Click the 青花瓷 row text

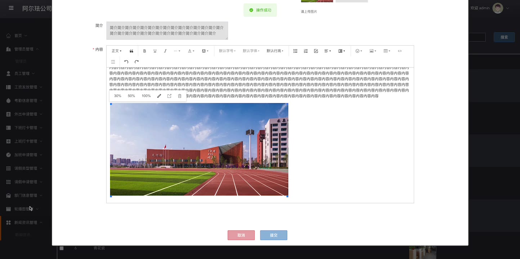[99, 248]
